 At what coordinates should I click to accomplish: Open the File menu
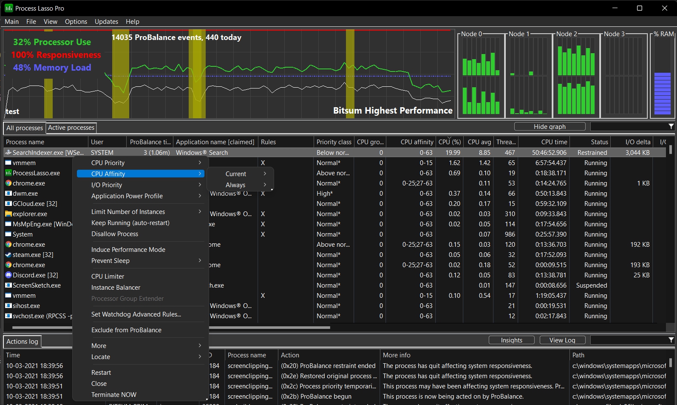tap(31, 21)
